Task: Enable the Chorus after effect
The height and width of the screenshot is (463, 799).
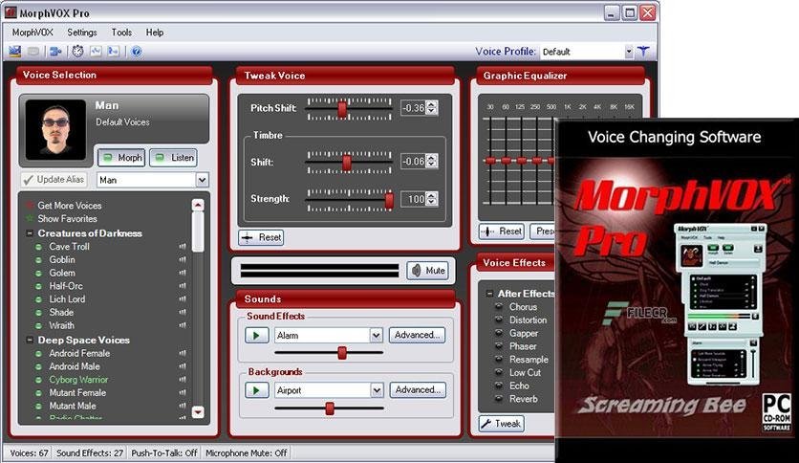Action: pos(499,307)
